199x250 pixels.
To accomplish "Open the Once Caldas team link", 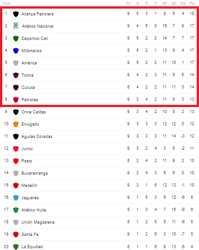I will (x=34, y=112).
